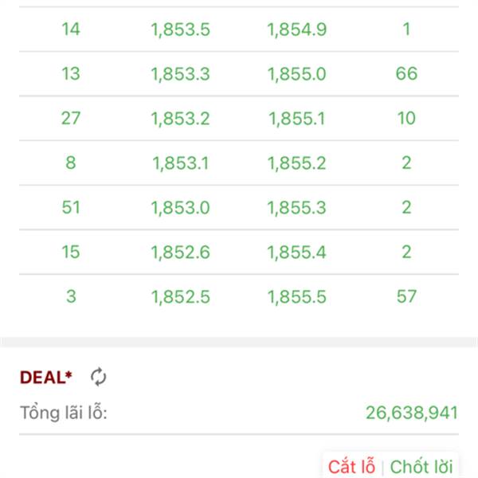Select bid price 1,853.1
Viewport: 478px width, 478px height.
(x=180, y=163)
